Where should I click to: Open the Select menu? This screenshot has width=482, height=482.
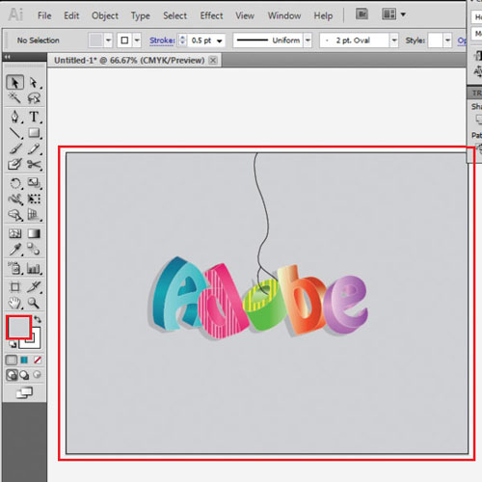click(174, 15)
